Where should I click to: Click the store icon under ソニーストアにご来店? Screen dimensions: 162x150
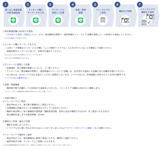[x=103, y=20]
